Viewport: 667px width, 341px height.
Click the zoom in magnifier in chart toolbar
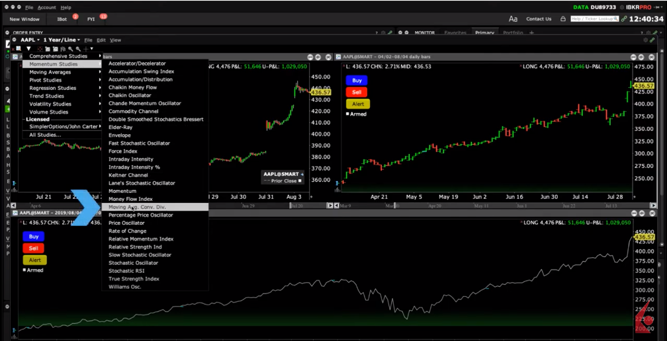point(71,49)
